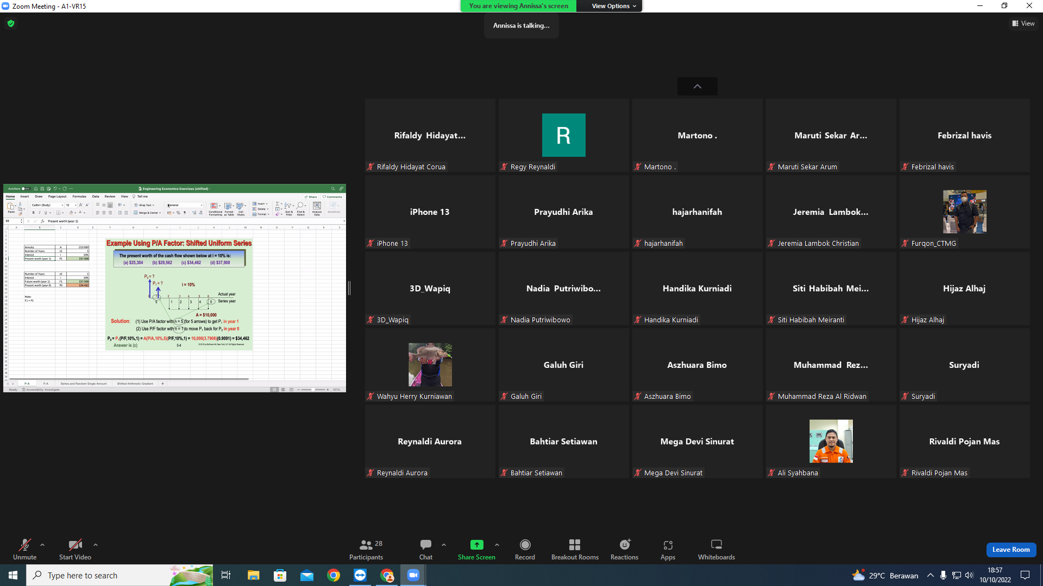The image size is (1043, 586).
Task: Expand share options next to Share Screen
Action: click(497, 545)
